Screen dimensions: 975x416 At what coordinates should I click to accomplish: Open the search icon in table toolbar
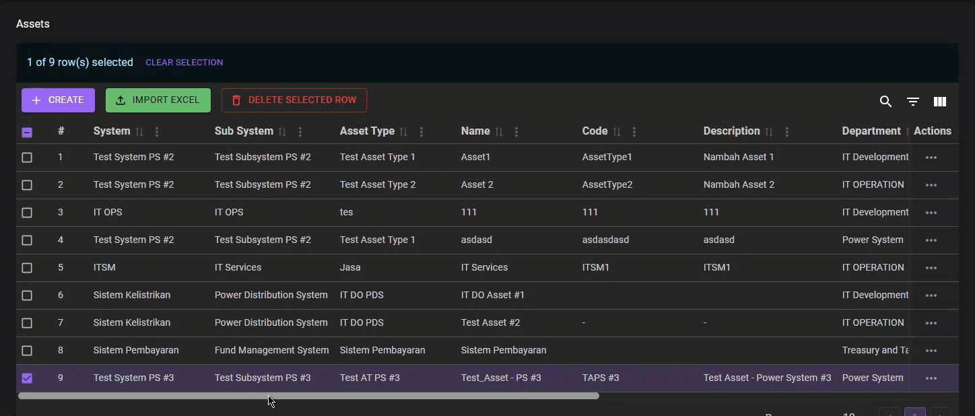[x=885, y=102]
